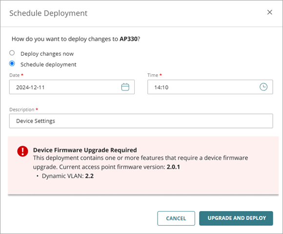
Task: Click the Schedule Deployment dialog title
Action: 48,13
